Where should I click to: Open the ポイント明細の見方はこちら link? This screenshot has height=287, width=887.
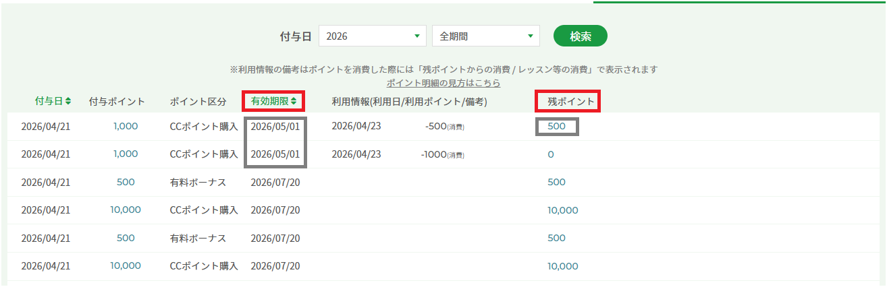coord(444,83)
